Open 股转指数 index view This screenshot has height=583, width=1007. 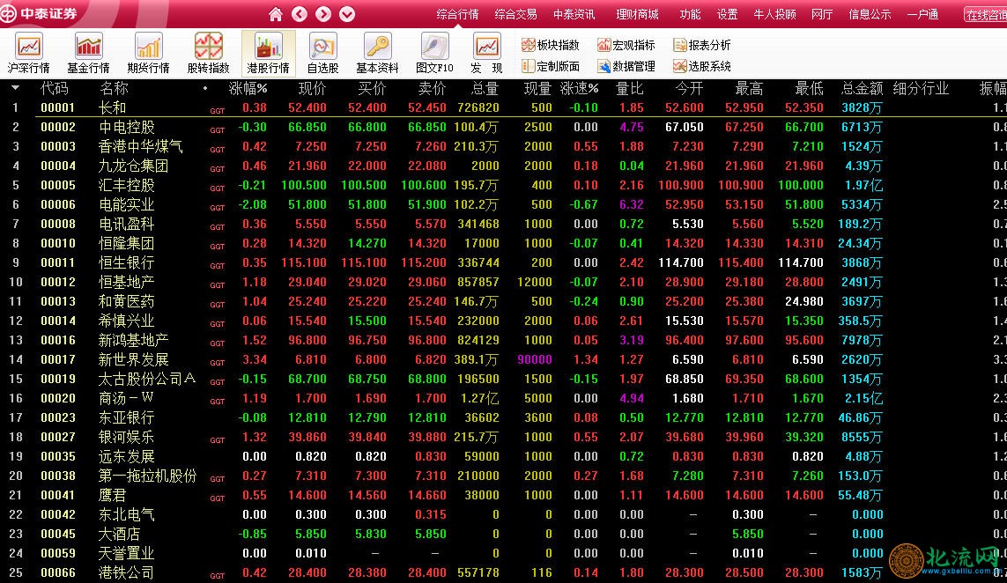click(208, 53)
